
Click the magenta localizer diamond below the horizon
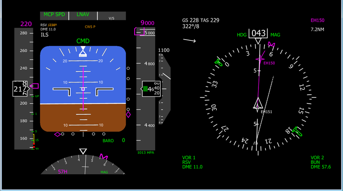tap(58, 134)
